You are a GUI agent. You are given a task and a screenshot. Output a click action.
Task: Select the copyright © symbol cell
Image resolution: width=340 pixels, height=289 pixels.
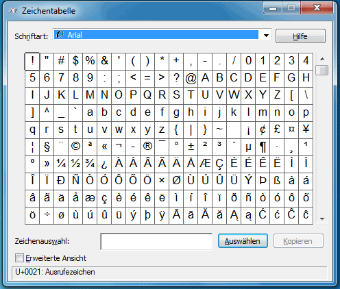point(75,147)
